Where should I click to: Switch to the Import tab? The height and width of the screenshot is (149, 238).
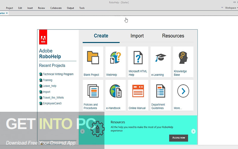pos(137,36)
